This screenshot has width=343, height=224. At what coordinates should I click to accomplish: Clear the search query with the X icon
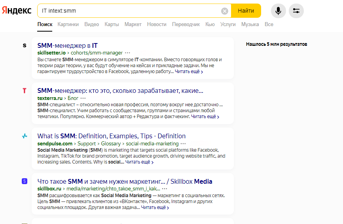tap(224, 11)
